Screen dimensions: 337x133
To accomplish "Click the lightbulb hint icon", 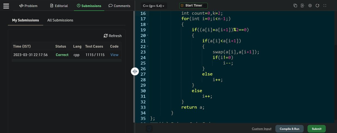I will pyautogui.click(x=149, y=129).
